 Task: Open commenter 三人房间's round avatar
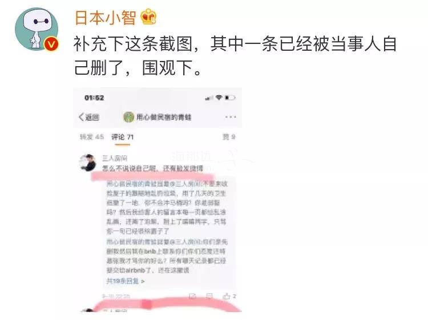[88, 163]
